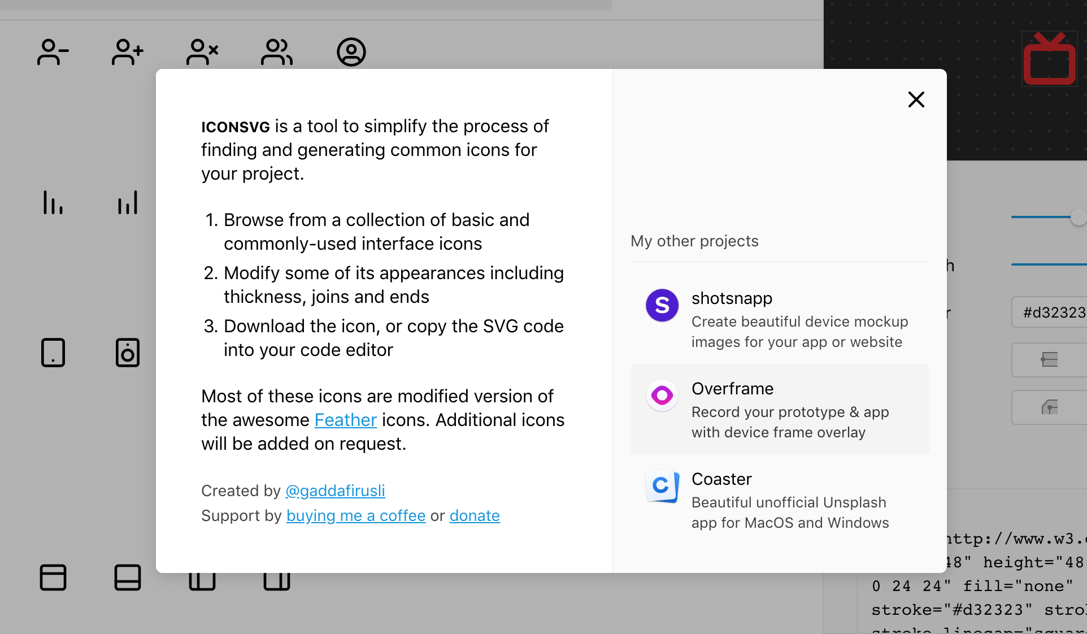
Task: Adjust the top blue slider handle
Action: click(x=1079, y=217)
